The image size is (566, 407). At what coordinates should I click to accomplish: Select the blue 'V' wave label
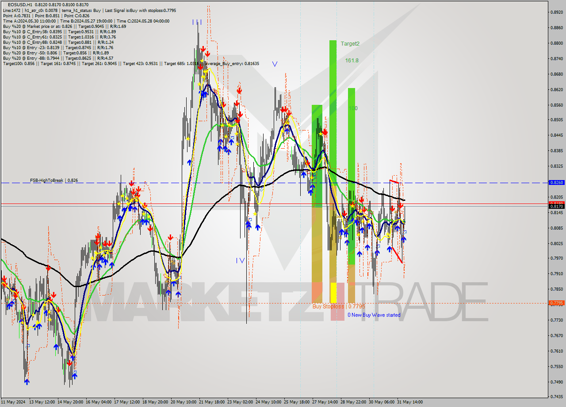point(275,64)
